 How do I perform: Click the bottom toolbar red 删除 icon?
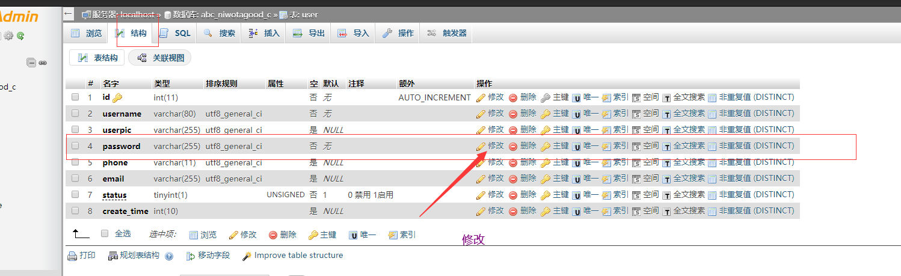[273, 235]
